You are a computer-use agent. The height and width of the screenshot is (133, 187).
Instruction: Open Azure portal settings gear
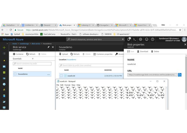click(x=140, y=39)
